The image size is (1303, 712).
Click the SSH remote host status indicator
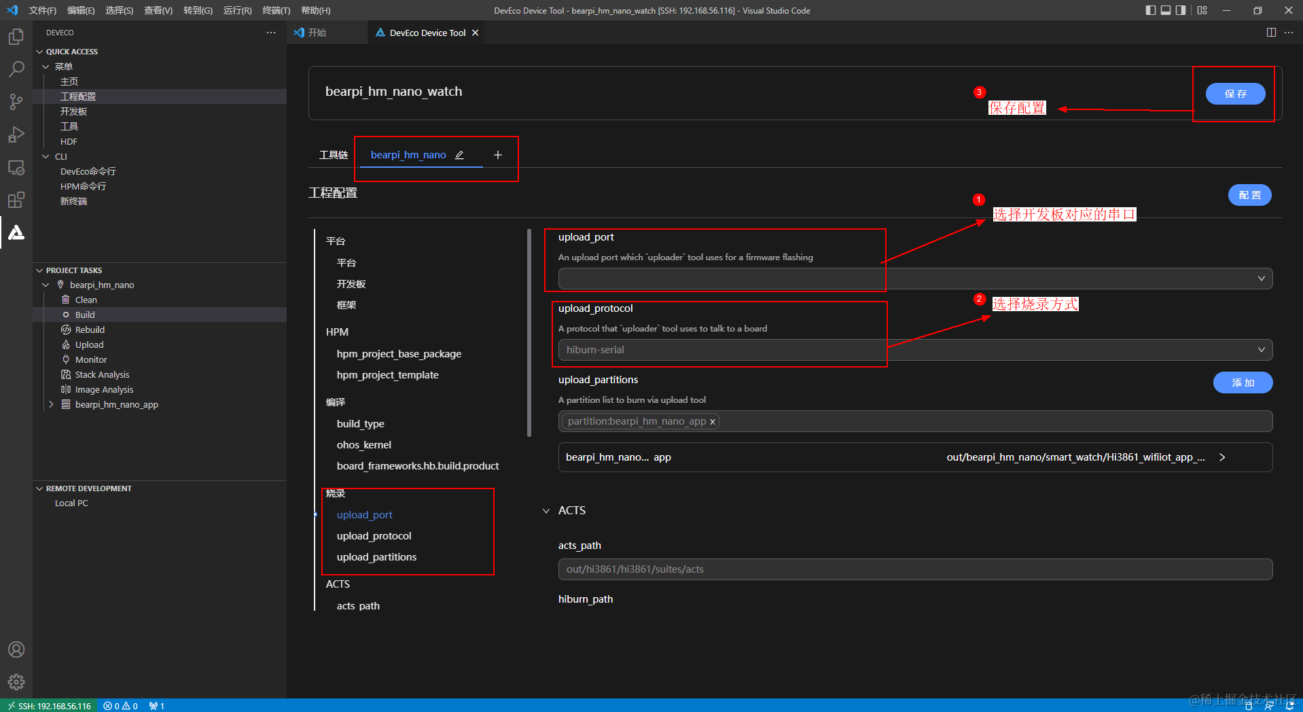[x=49, y=706]
